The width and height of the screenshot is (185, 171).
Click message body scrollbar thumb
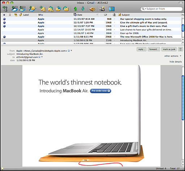[x=183, y=98]
